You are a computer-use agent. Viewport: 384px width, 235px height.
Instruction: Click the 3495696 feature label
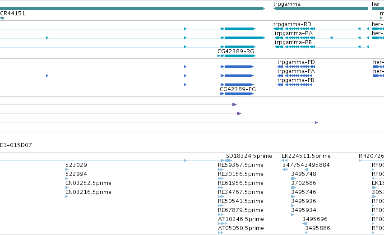[315, 219]
